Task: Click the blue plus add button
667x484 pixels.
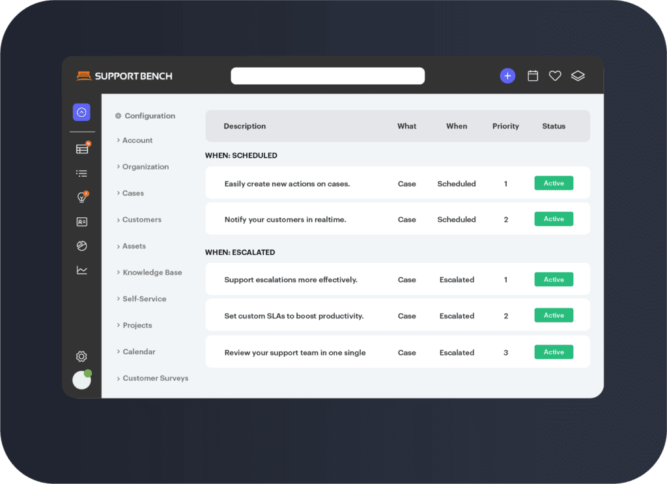Action: [x=507, y=76]
